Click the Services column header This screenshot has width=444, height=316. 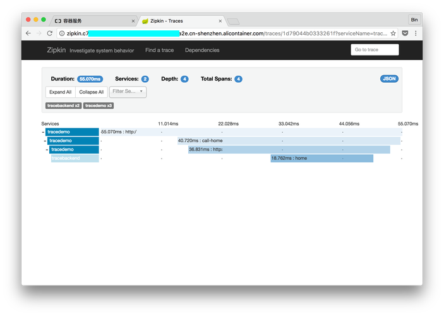tap(50, 124)
